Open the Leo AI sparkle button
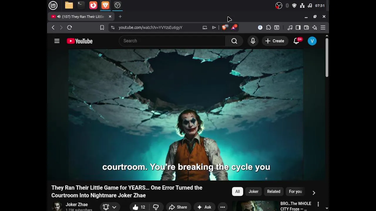The image size is (376, 211). pos(315,28)
